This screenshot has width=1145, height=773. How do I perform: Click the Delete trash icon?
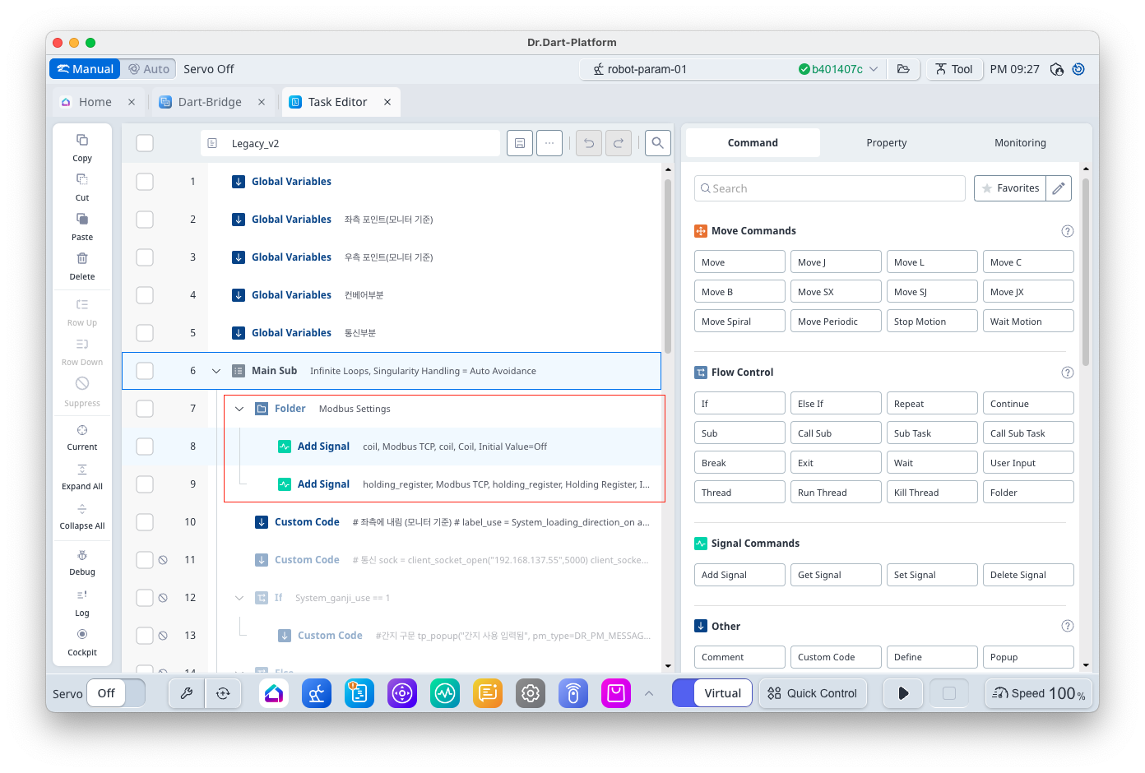pyautogui.click(x=82, y=259)
